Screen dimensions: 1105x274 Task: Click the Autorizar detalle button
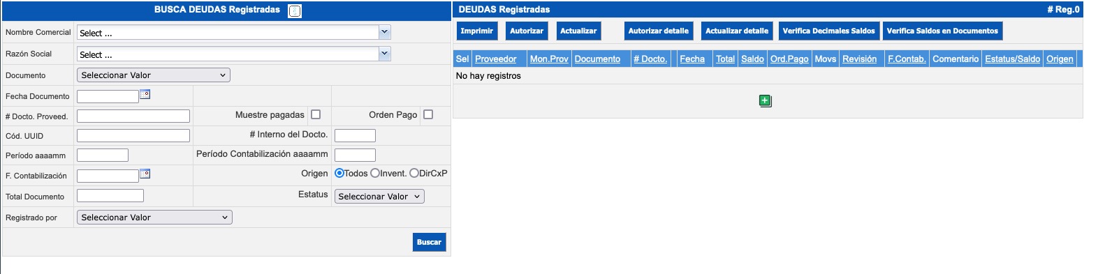point(658,31)
